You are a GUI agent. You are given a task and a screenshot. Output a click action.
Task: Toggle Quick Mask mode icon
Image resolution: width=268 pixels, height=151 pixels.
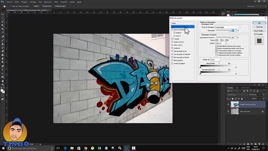3,96
